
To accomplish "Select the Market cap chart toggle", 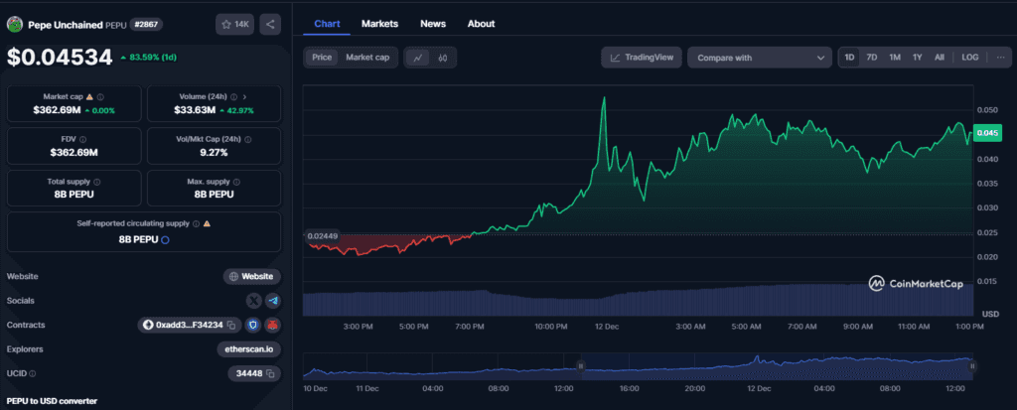I will click(367, 58).
